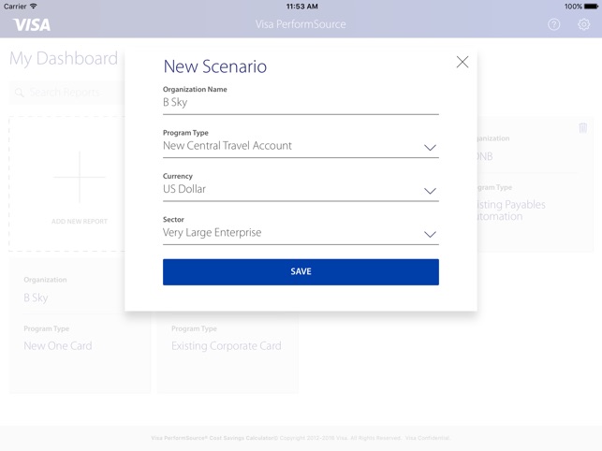Open the help question mark icon

tap(553, 24)
